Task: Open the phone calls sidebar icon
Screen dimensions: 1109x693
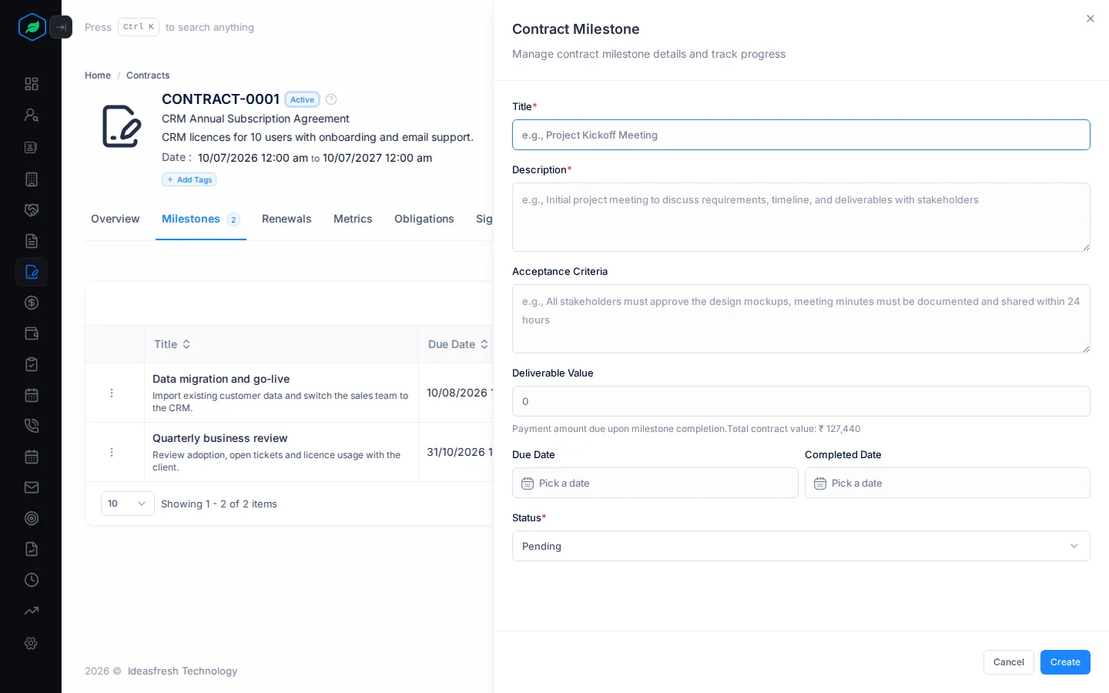Action: pyautogui.click(x=32, y=426)
